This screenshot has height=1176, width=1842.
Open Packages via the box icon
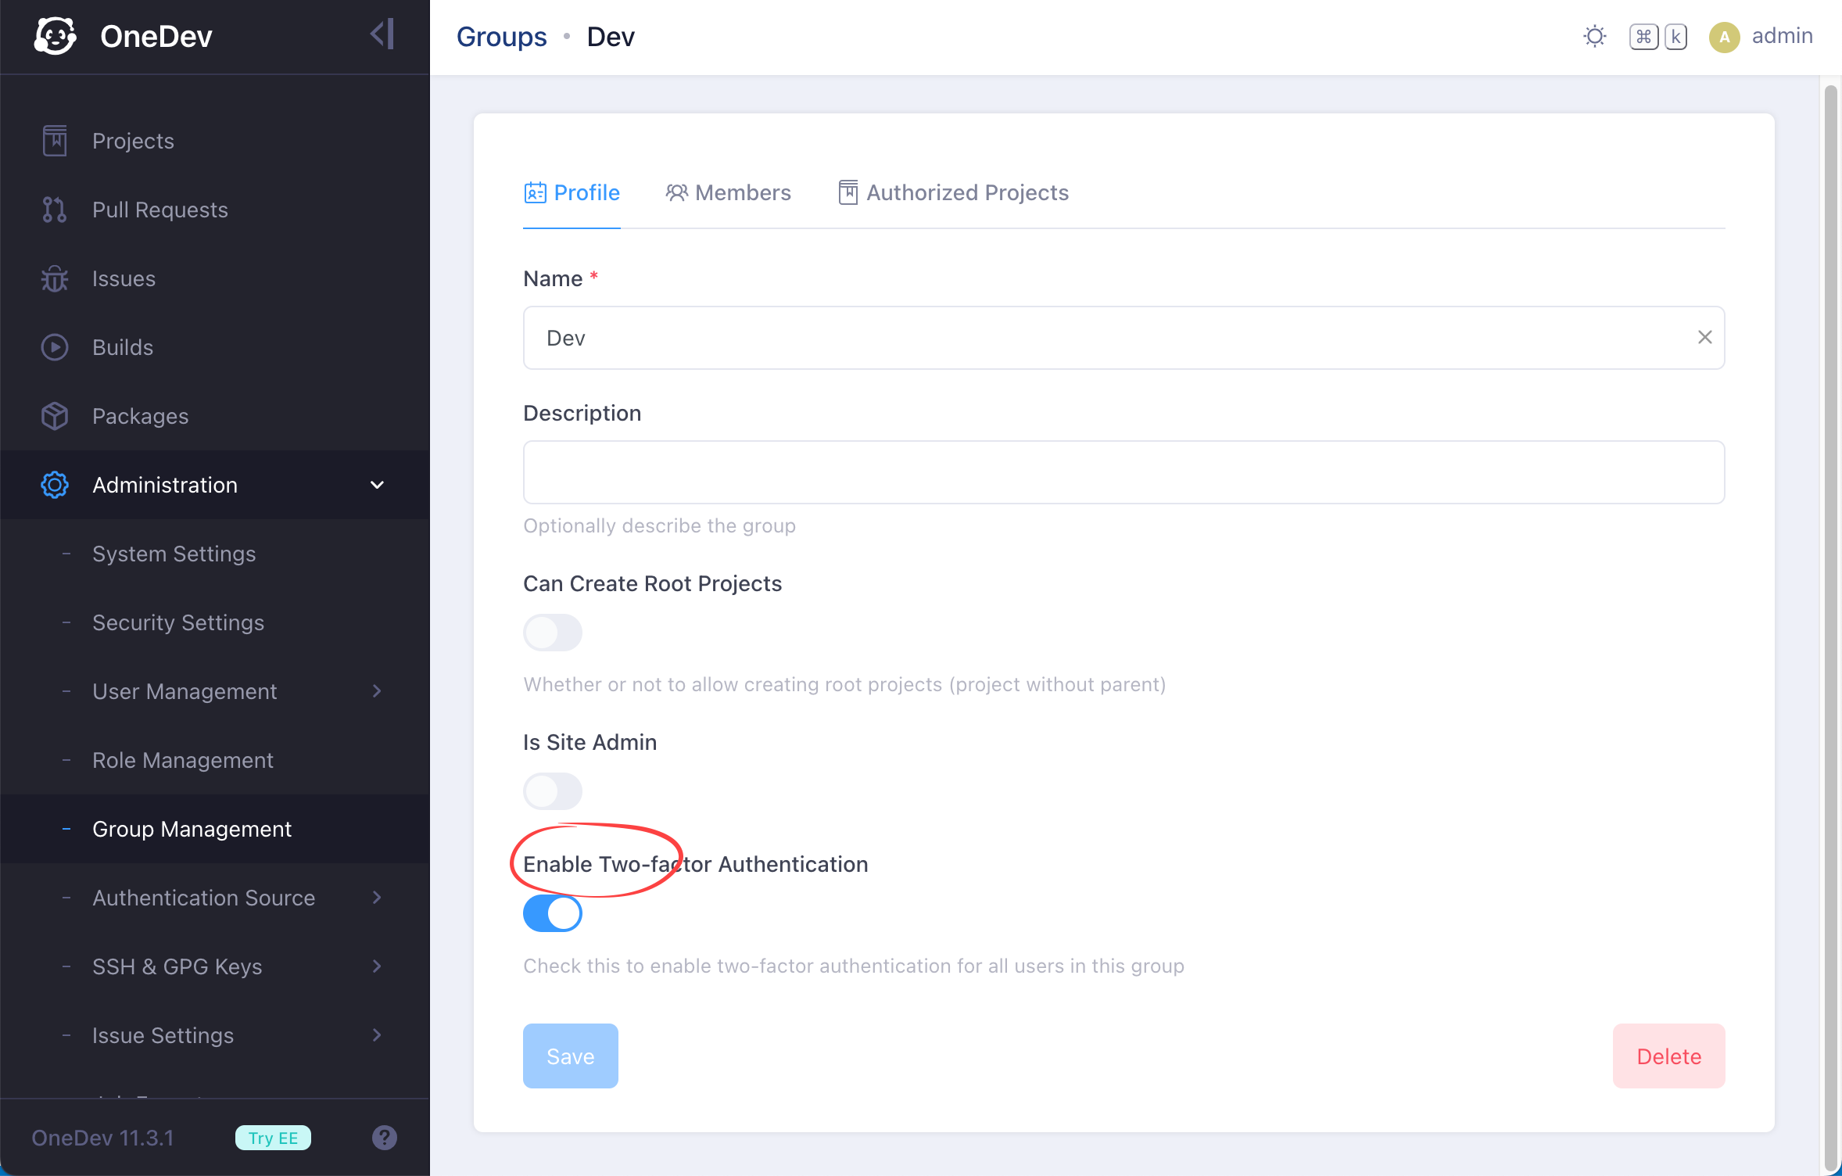click(53, 415)
